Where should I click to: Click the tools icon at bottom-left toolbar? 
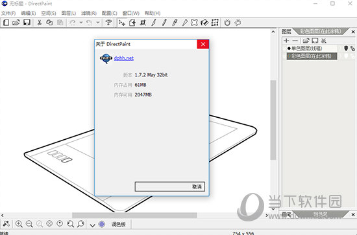(x=6, y=224)
